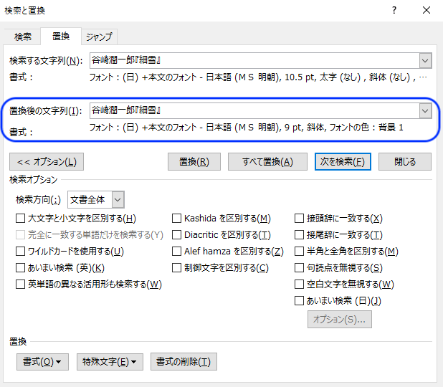
Task: Open the 特殊文字 menu button
Action: pyautogui.click(x=110, y=362)
